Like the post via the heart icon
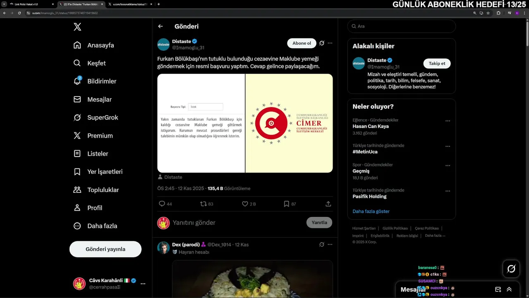The width and height of the screenshot is (529, 298). 245,204
